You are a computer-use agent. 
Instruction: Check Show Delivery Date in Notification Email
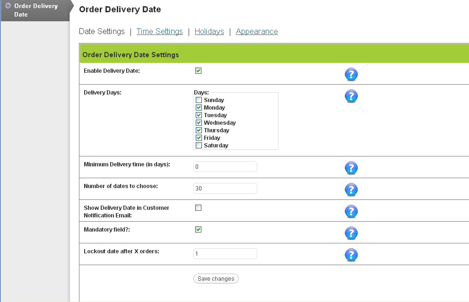(198, 208)
